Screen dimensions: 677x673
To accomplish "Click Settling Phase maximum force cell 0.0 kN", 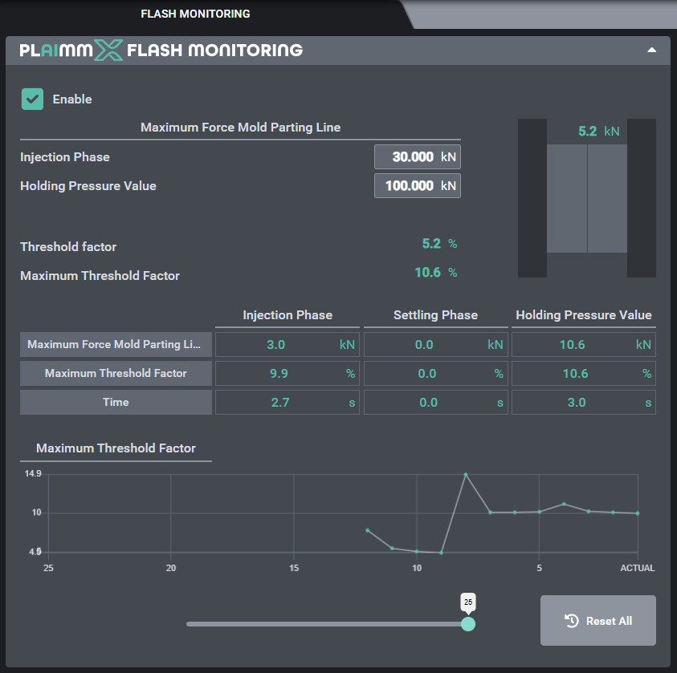I will [x=435, y=345].
